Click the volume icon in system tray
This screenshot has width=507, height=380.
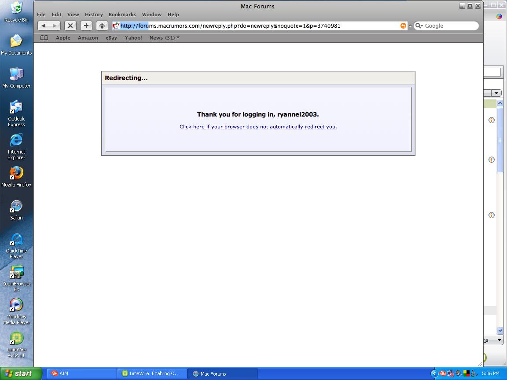coord(458,373)
